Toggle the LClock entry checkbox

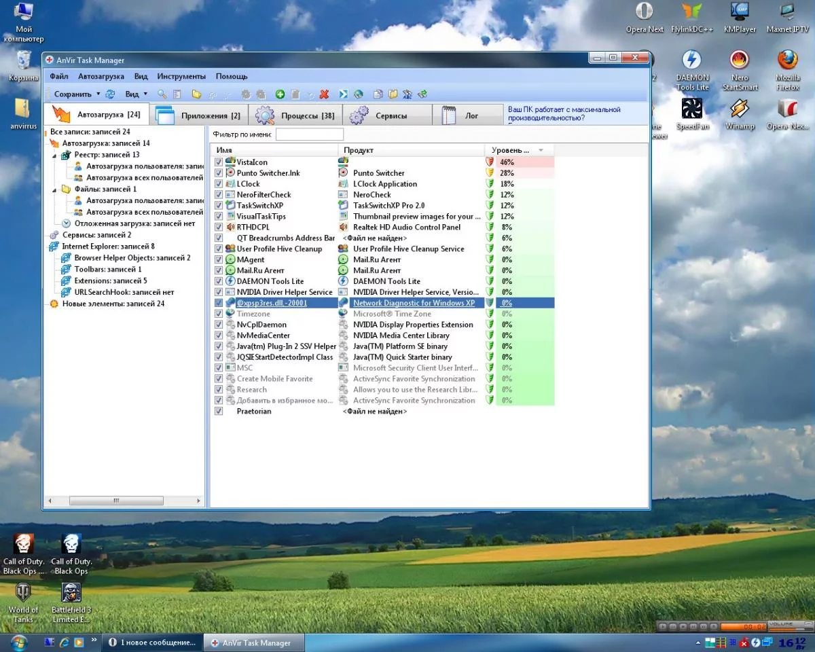click(x=219, y=184)
